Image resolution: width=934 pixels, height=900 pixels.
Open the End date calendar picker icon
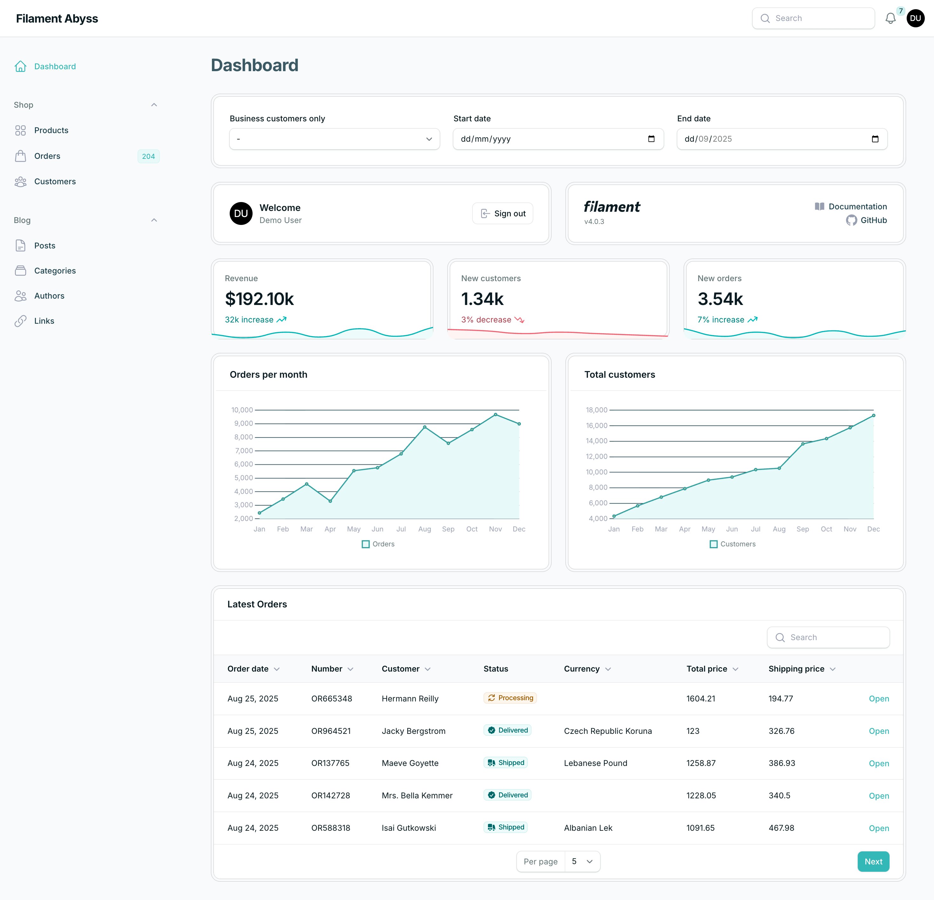(x=874, y=139)
